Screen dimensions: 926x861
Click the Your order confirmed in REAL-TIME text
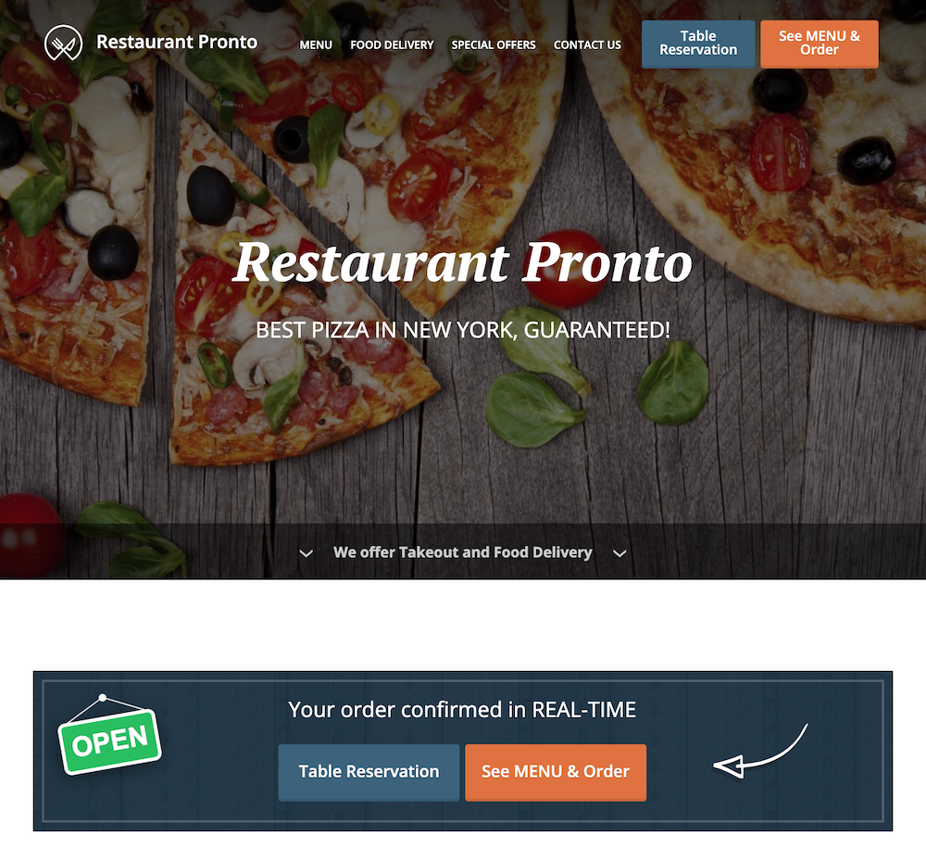462,709
